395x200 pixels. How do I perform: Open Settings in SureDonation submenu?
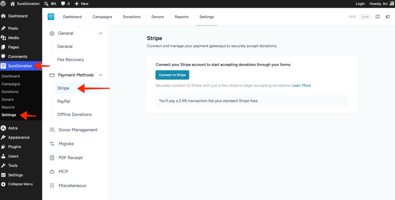(9, 115)
